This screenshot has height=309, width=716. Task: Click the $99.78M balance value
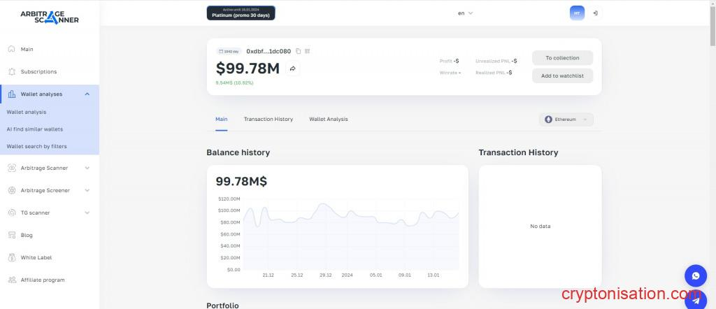coord(248,69)
